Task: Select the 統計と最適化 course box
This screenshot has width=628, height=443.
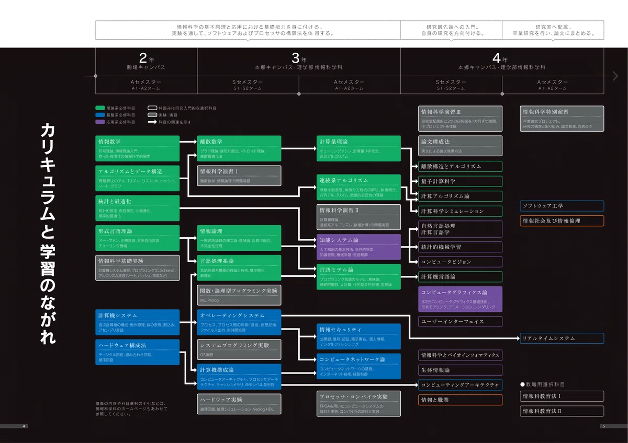Action: 138,208
